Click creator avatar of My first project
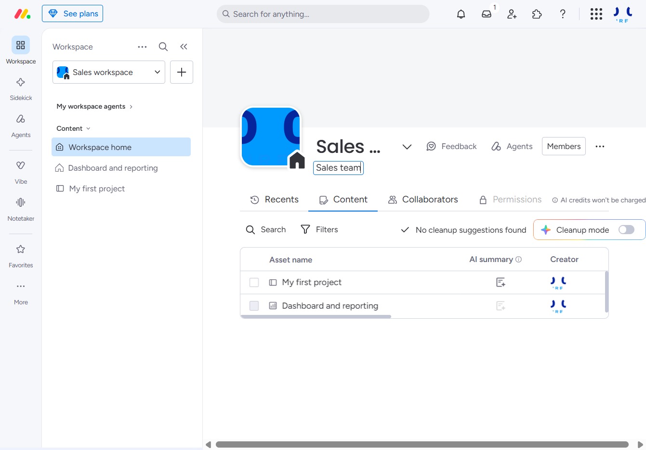Screen dimensions: 646x450 coord(558,283)
